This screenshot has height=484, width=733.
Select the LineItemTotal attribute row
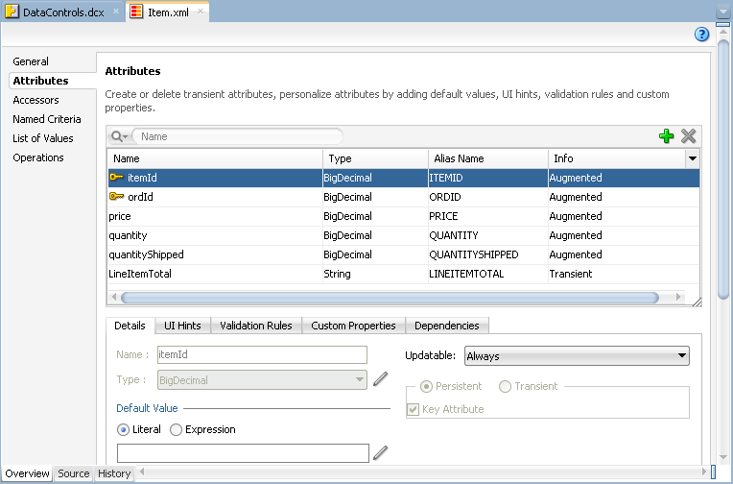click(403, 274)
